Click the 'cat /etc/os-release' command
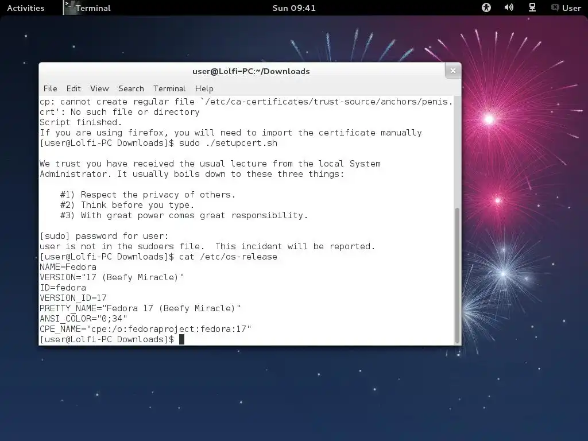The image size is (588, 441). 228,257
